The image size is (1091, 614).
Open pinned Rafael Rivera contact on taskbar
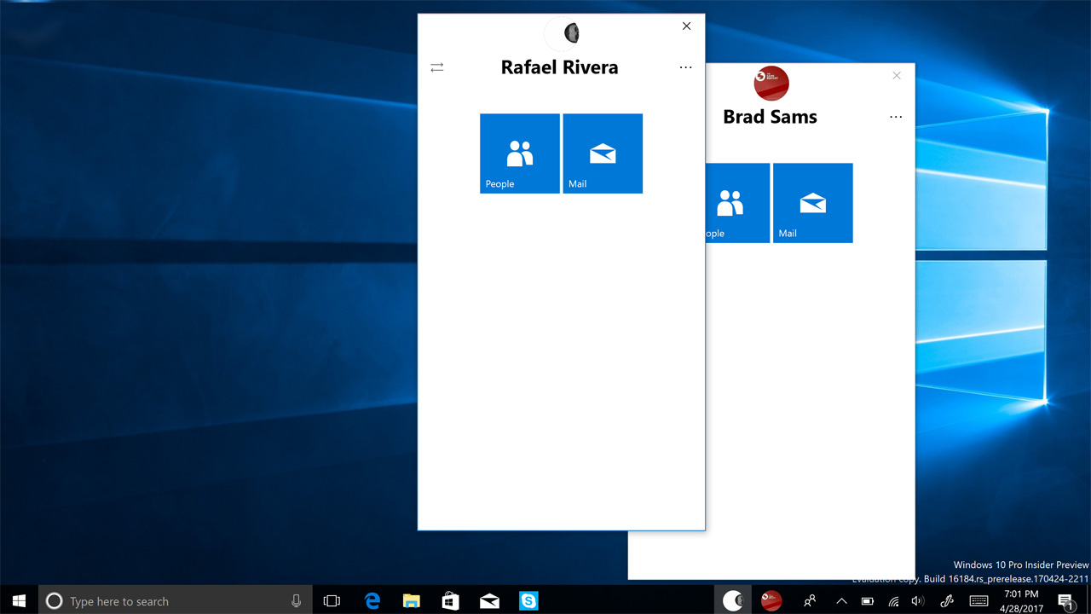(732, 601)
